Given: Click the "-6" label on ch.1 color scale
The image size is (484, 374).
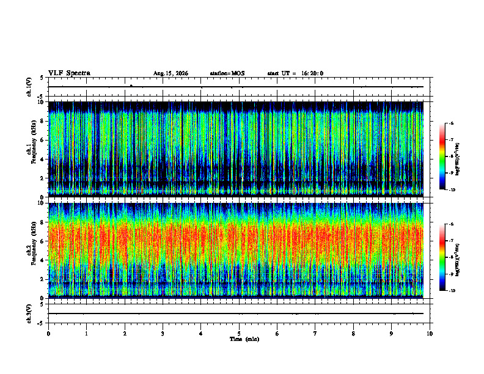Looking at the screenshot, I should coord(452,123).
